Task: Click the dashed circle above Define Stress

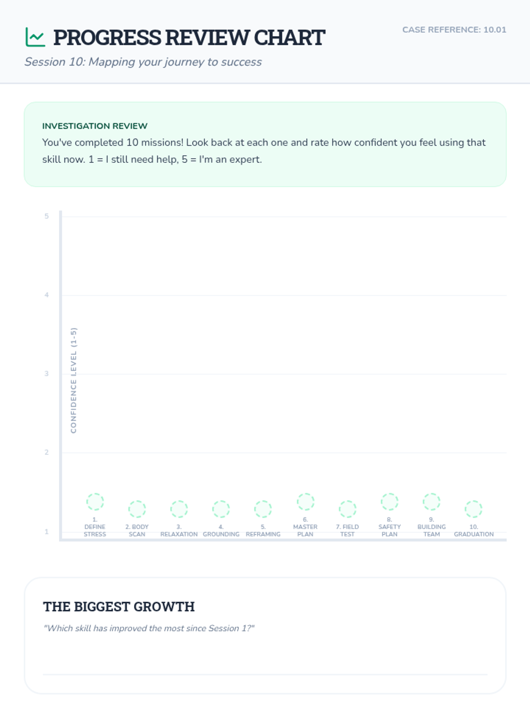Action: (x=95, y=502)
